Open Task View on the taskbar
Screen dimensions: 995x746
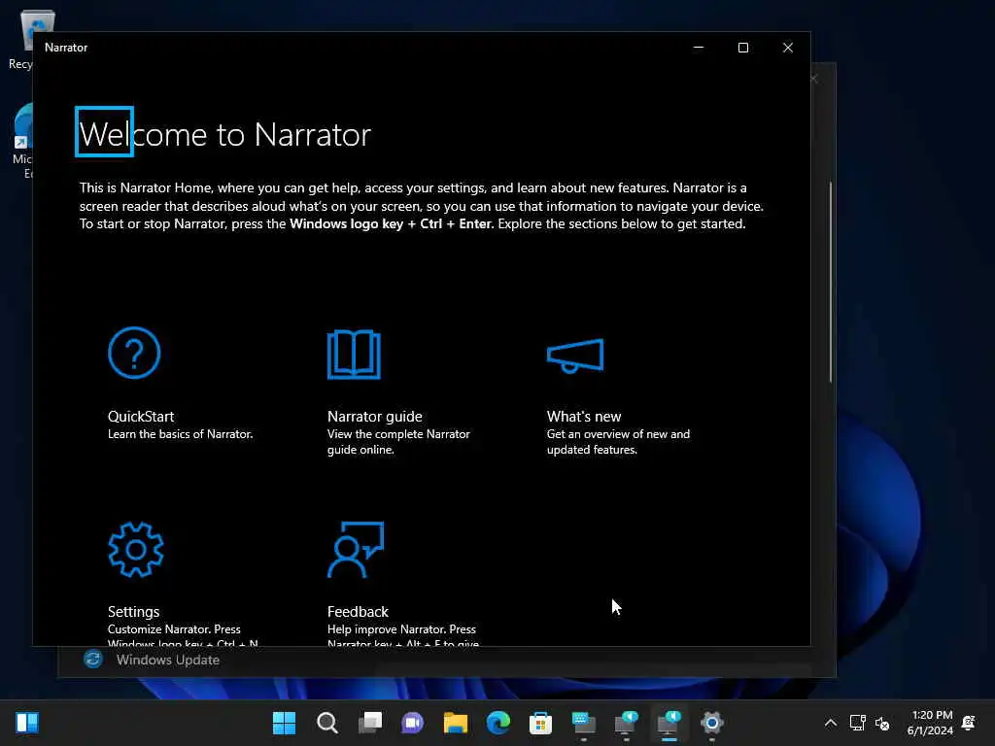[x=370, y=723]
